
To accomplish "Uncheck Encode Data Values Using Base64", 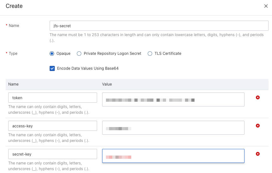I will pyautogui.click(x=53, y=68).
